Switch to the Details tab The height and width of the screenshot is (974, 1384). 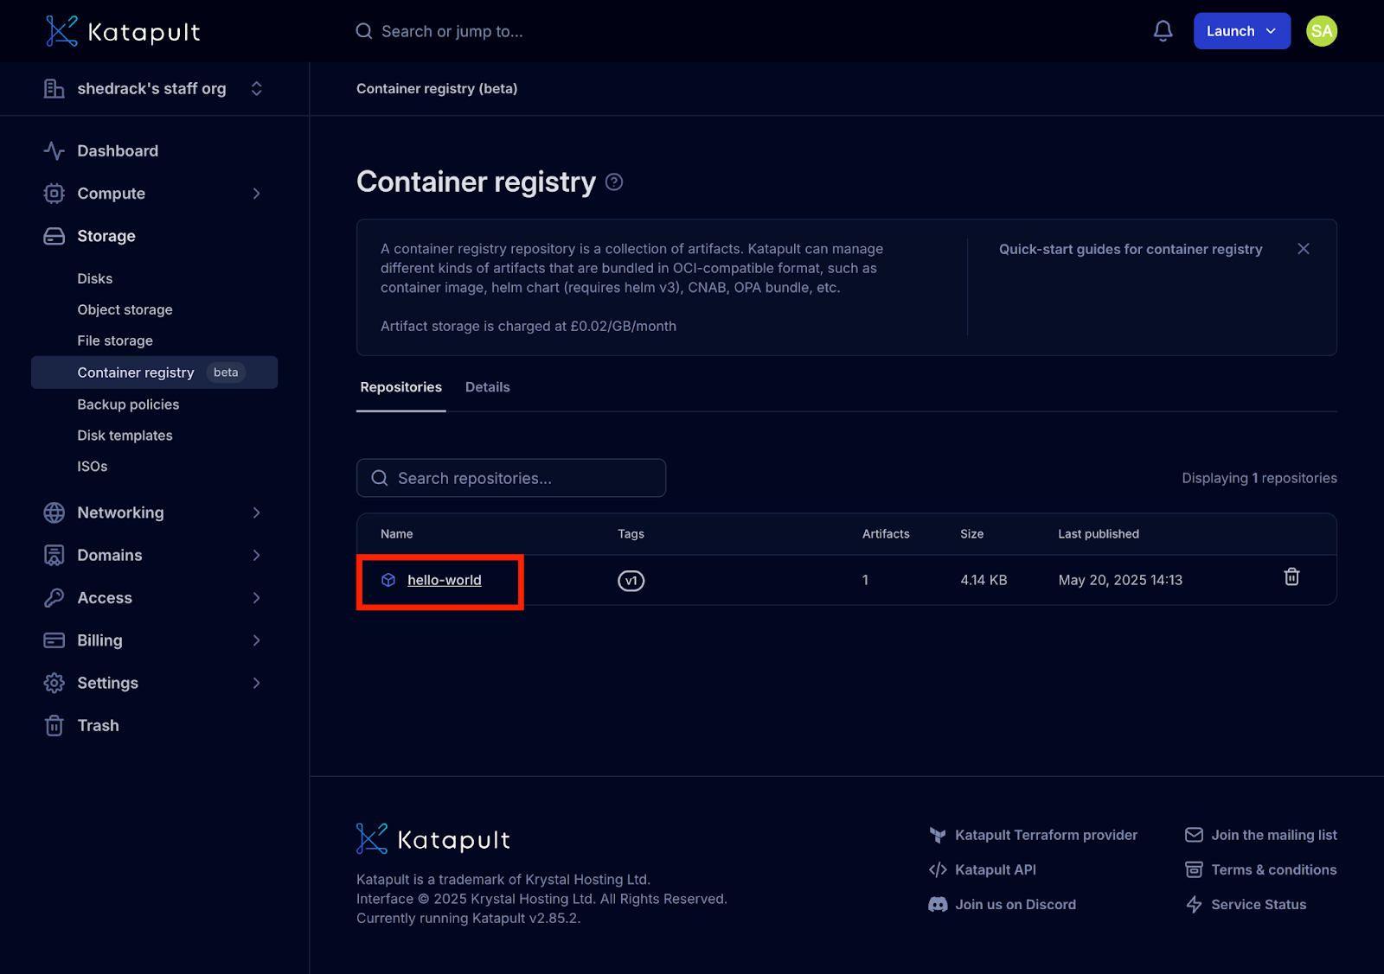(487, 387)
